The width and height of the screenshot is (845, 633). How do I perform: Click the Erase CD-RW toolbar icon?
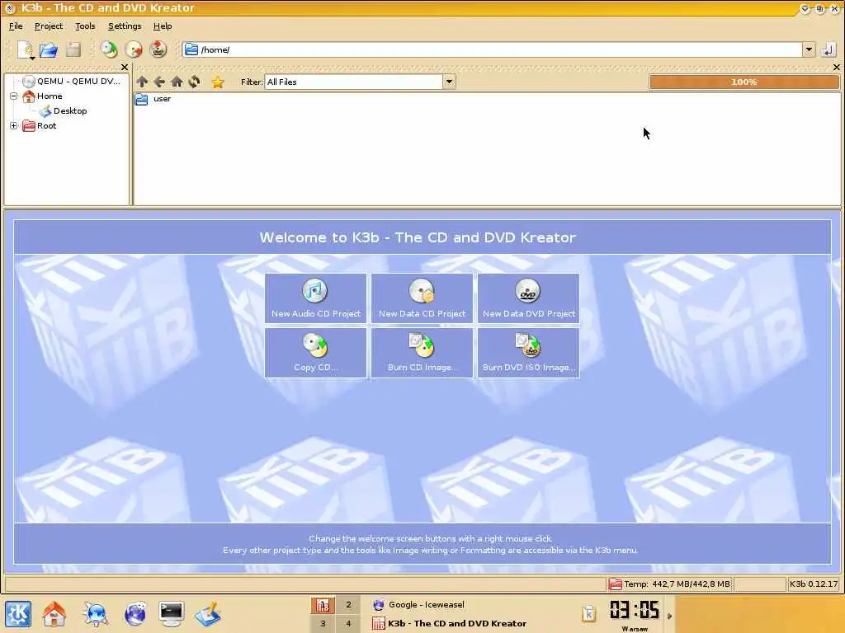click(x=134, y=49)
